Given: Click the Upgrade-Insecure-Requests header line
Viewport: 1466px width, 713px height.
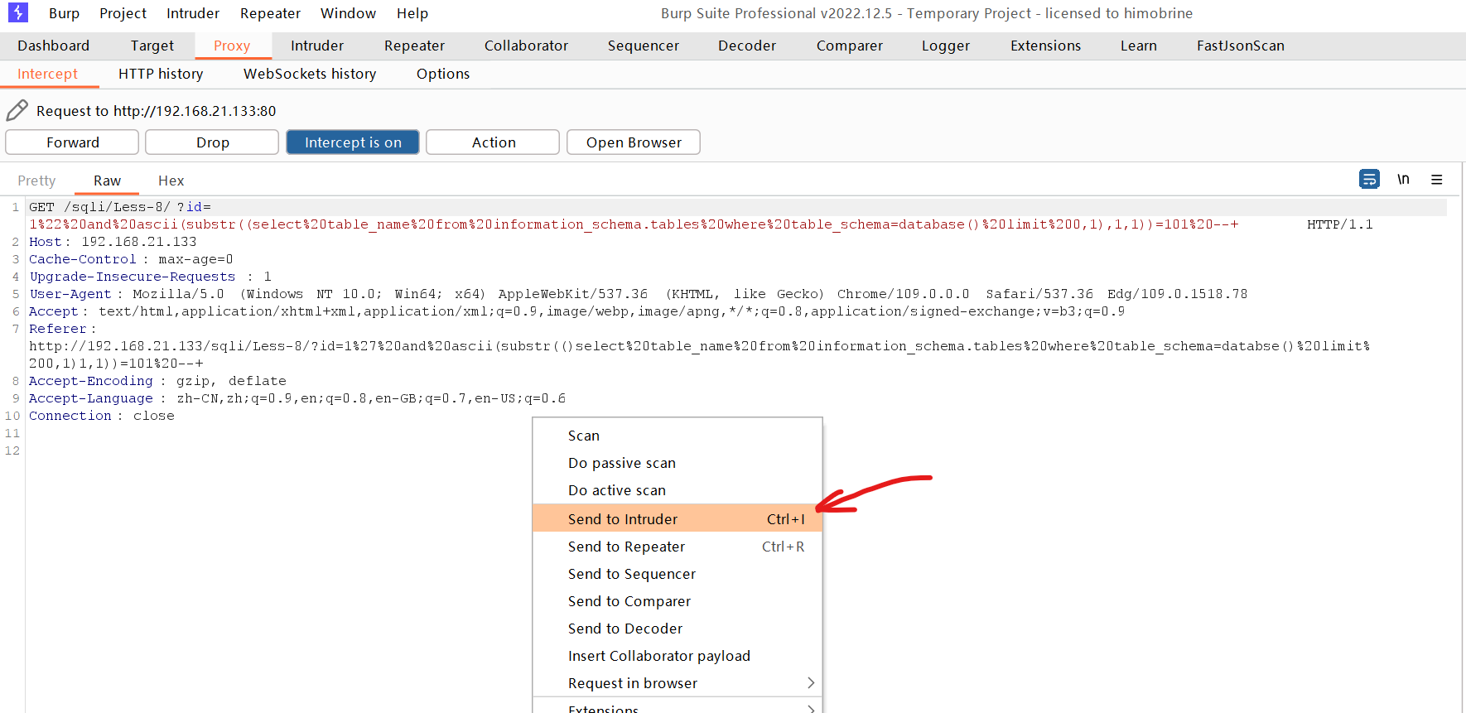Looking at the screenshot, I should pyautogui.click(x=150, y=277).
